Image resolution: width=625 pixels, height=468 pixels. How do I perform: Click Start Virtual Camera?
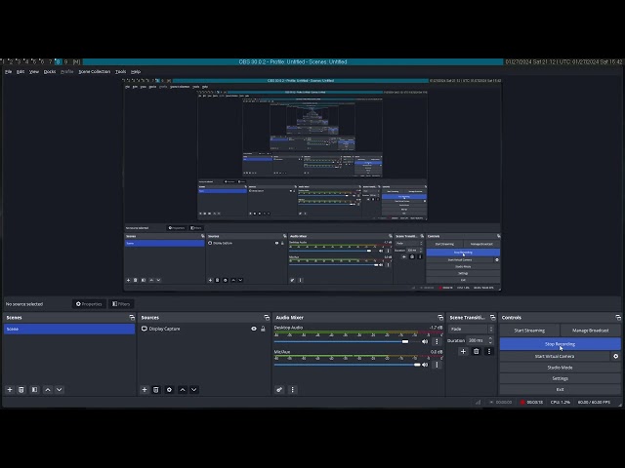pos(555,356)
